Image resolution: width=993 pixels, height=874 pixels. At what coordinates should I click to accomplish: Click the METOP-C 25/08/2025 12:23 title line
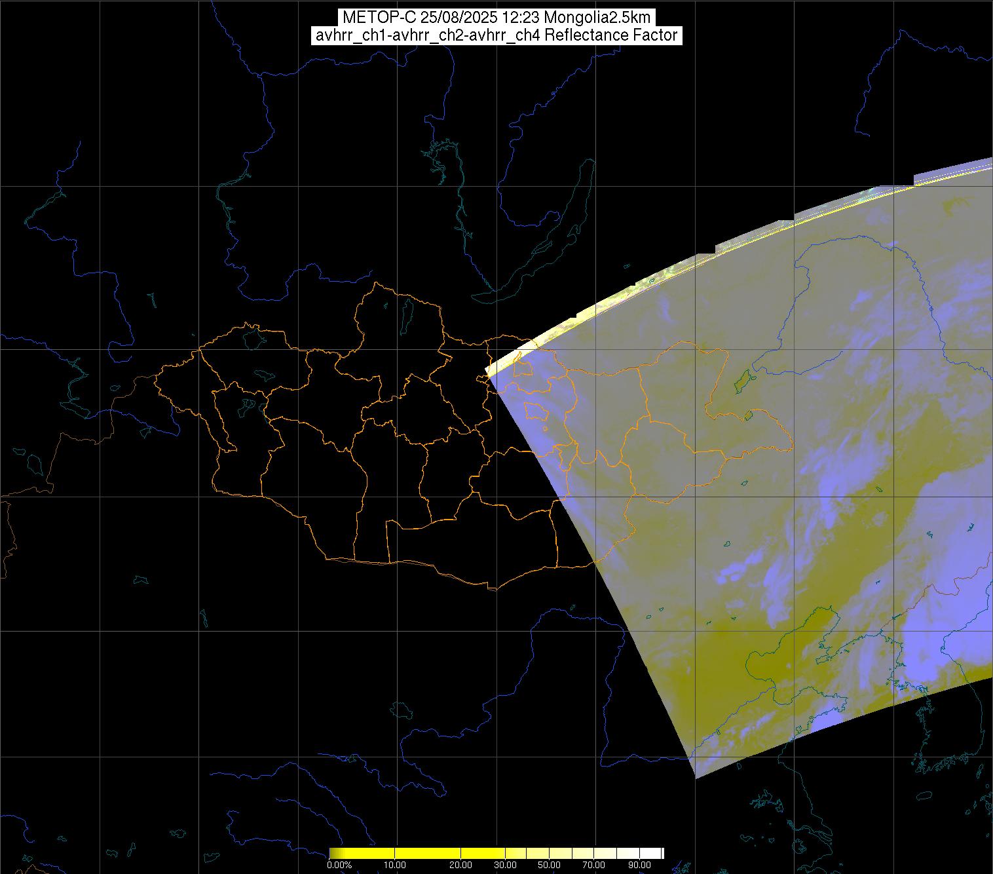496,18
